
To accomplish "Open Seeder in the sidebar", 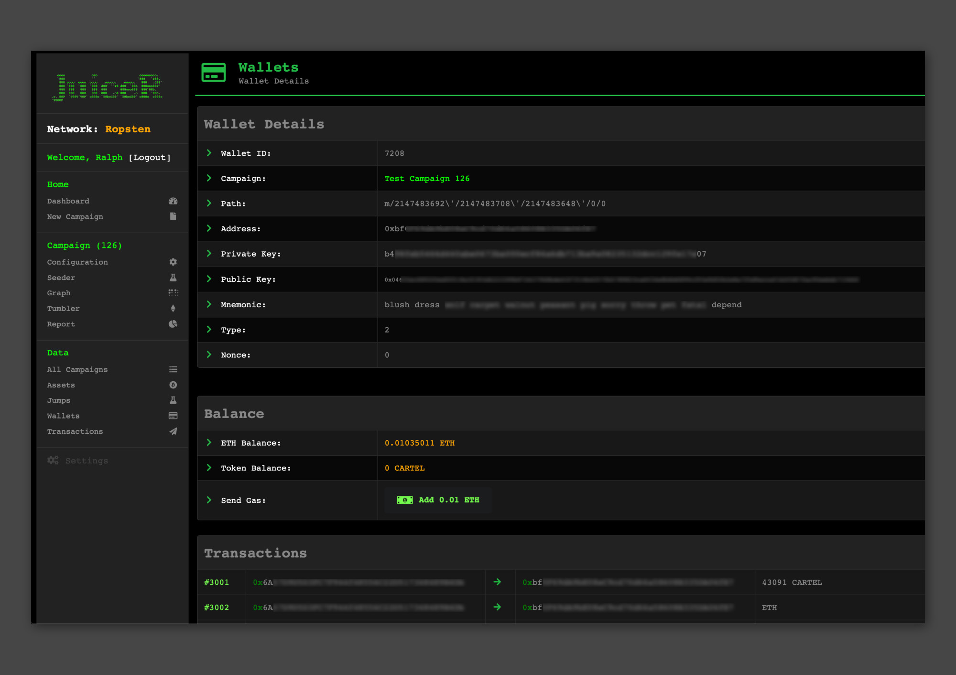I will [x=61, y=278].
